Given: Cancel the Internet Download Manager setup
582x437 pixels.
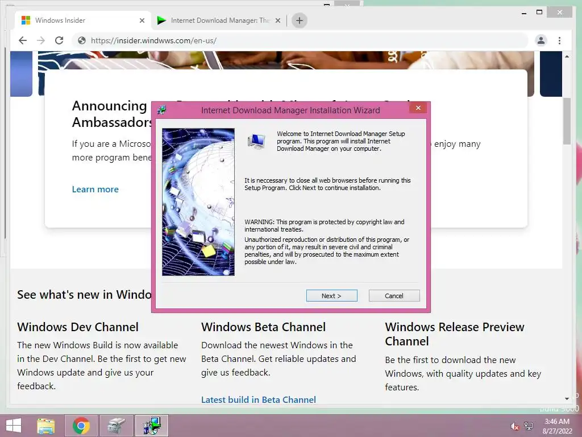Looking at the screenshot, I should coord(394,296).
